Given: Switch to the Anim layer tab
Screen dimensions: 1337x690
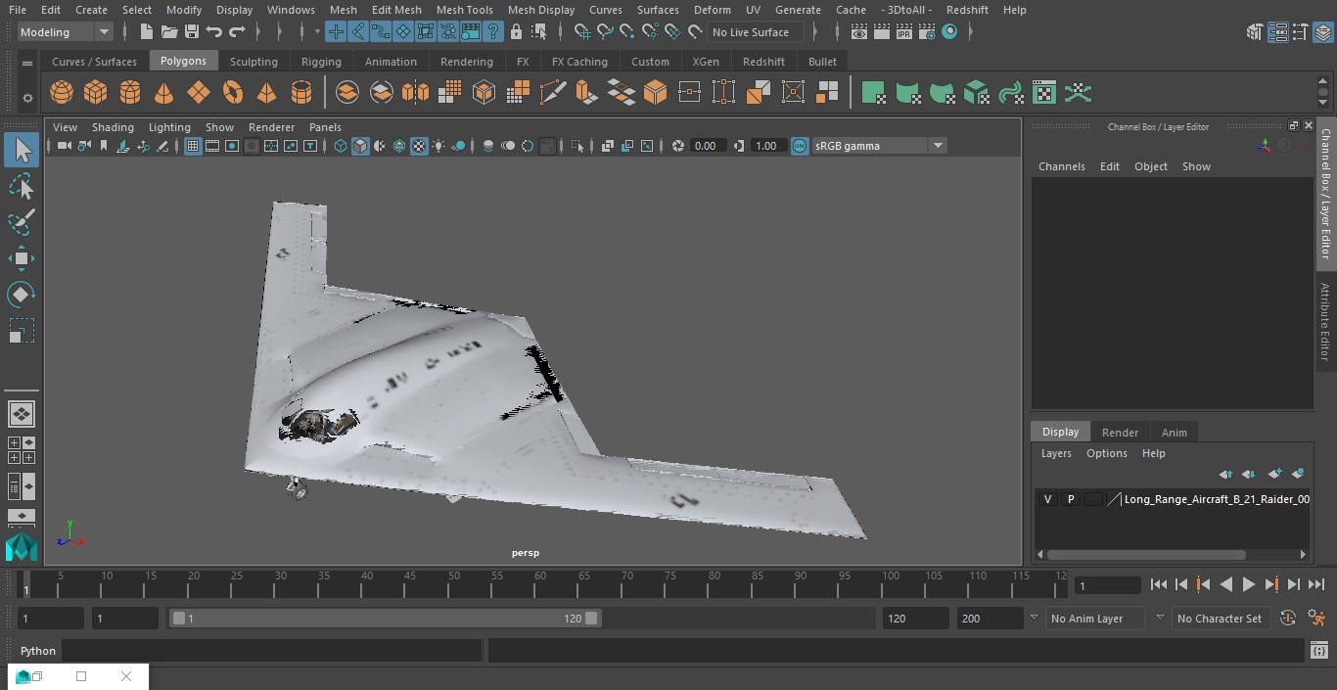Looking at the screenshot, I should tap(1174, 433).
